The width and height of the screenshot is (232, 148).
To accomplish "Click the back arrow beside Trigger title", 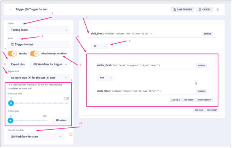I will pos(11,9).
